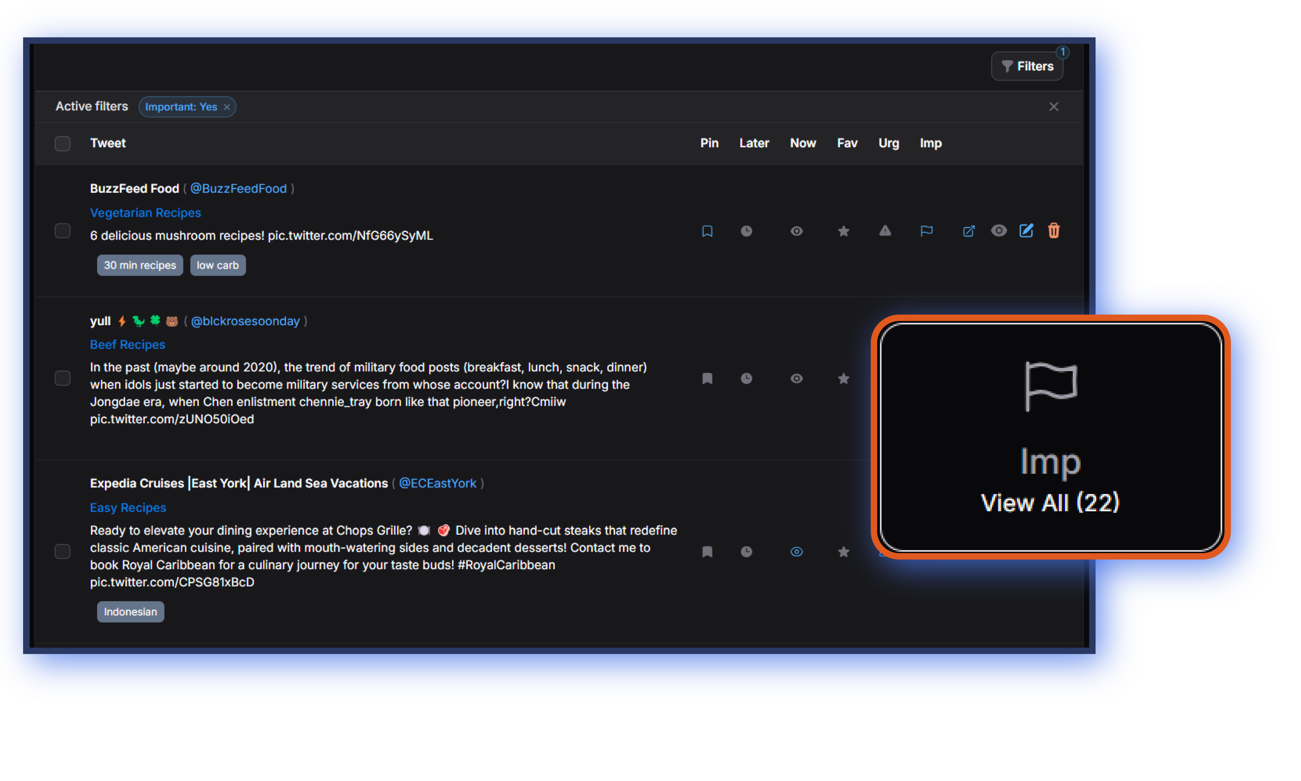Click the low carb tag
Viewport: 1301px width, 781px height.
click(218, 265)
